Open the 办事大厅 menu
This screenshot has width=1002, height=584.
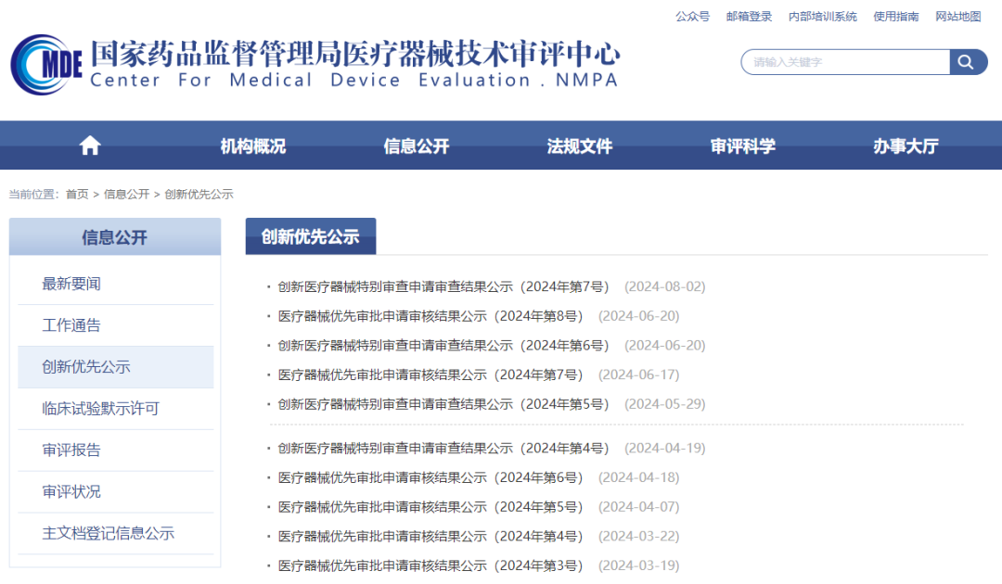(x=906, y=145)
